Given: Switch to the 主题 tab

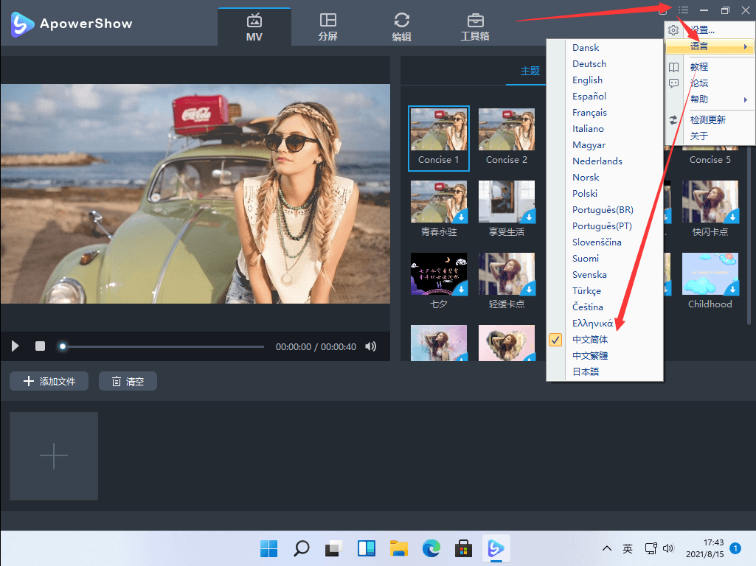Looking at the screenshot, I should 530,71.
